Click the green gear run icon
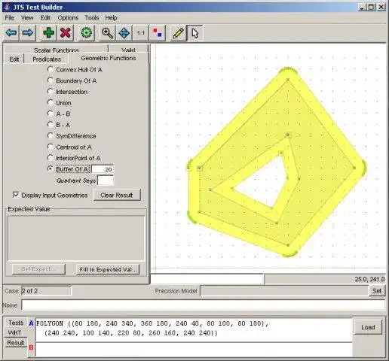The image size is (389, 361). tap(87, 33)
